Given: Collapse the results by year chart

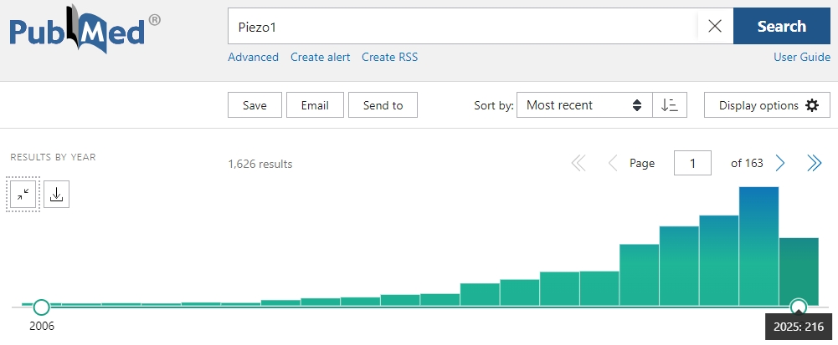Looking at the screenshot, I should point(23,194).
